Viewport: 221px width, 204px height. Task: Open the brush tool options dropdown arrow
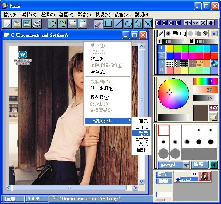(x=214, y=33)
